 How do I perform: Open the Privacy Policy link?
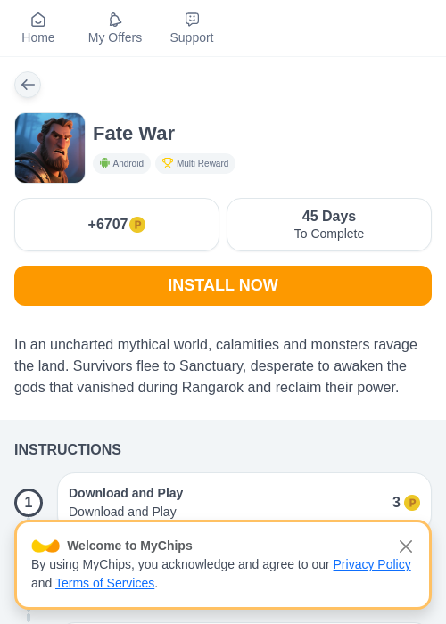point(372,564)
